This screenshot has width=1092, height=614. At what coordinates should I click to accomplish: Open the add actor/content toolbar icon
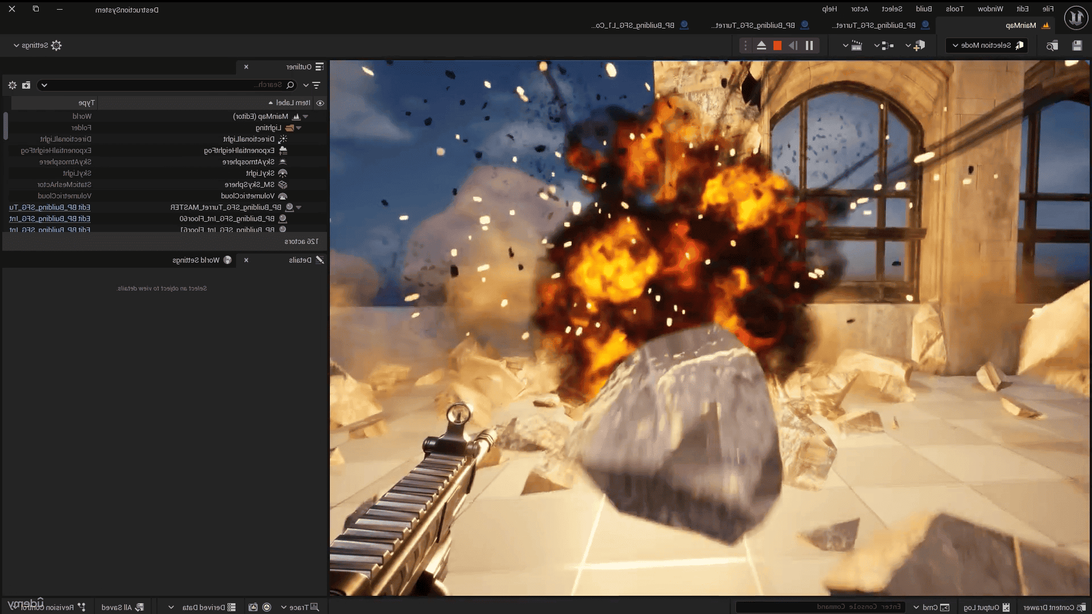(919, 45)
